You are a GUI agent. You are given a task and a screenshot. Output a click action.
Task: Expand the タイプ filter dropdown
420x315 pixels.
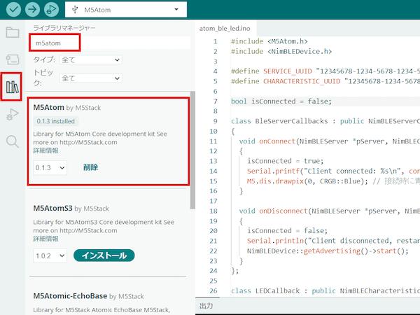click(x=91, y=60)
